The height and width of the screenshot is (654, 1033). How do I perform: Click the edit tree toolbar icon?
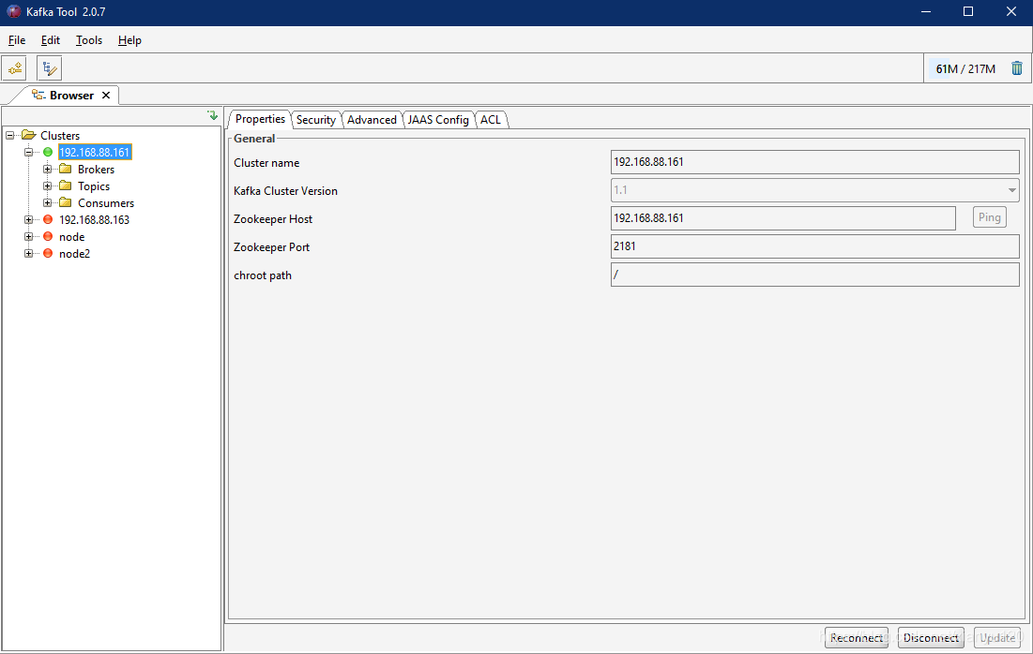click(x=50, y=68)
